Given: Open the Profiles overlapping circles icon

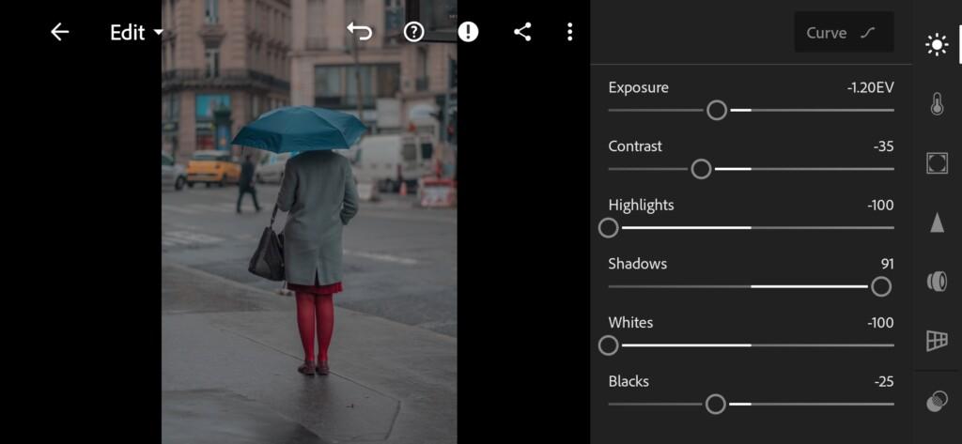Looking at the screenshot, I should click(x=937, y=402).
